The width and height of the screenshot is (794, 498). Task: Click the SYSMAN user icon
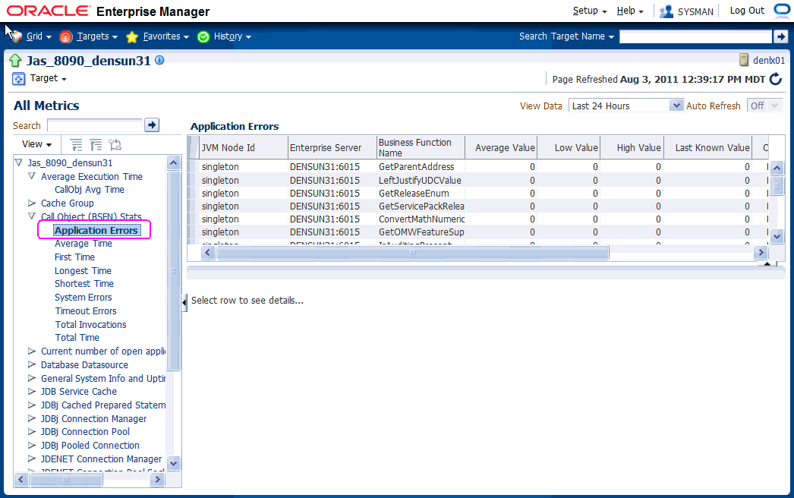pos(666,11)
